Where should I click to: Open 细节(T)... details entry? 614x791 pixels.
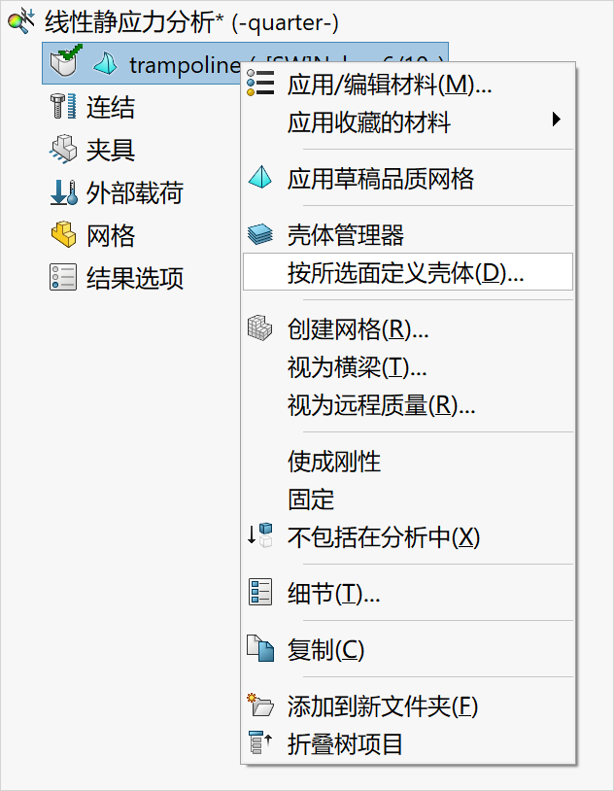point(333,594)
